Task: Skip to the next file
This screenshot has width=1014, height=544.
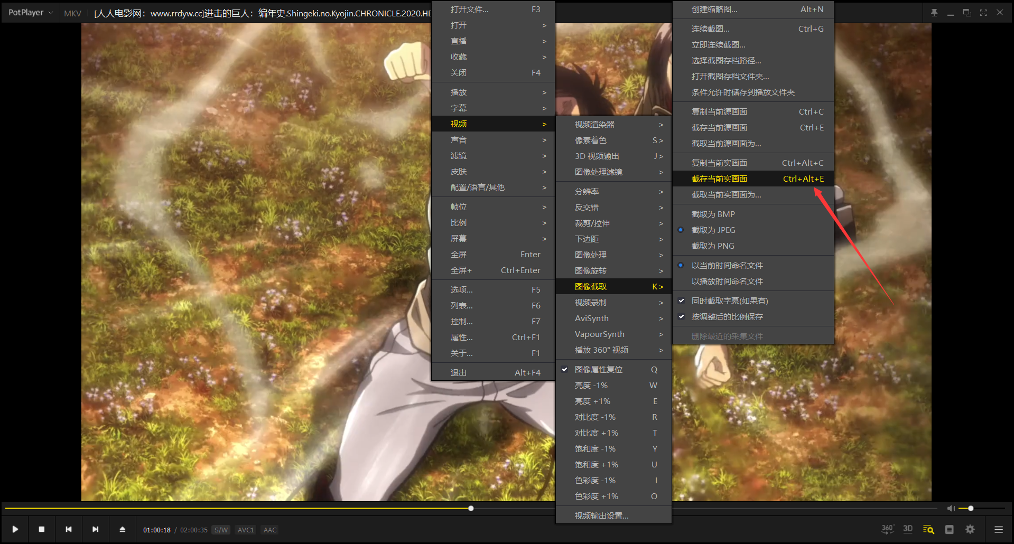Action: [95, 529]
